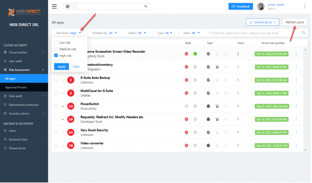Image resolution: width=312 pixels, height=183 pixels.
Task: Open the G Suite Auto Backup app name
Action: (95, 78)
